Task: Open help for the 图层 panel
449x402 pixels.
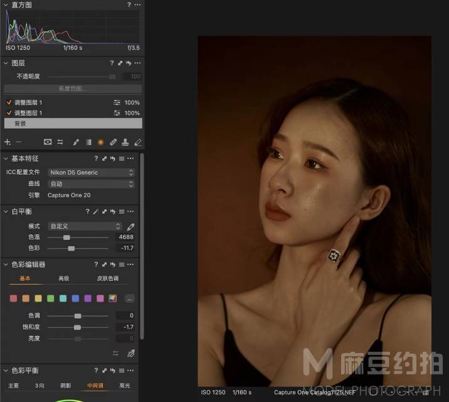Action: (112, 63)
